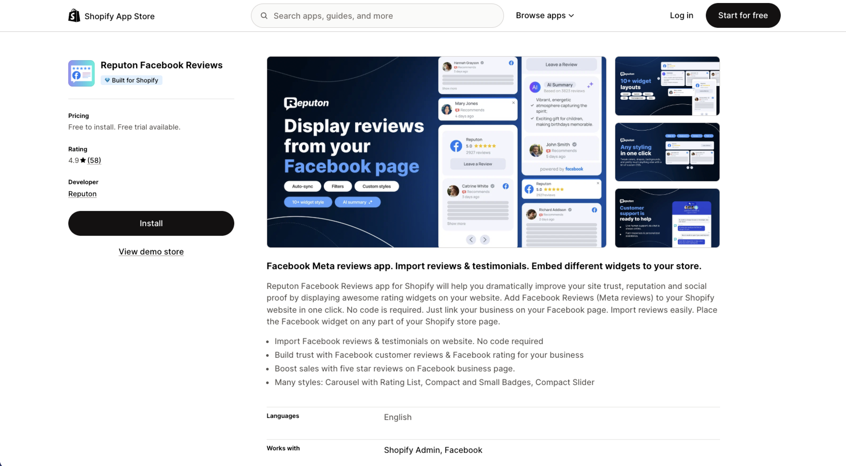Click the Many styles Carousel bullet
This screenshot has height=466, width=846.
[434, 382]
